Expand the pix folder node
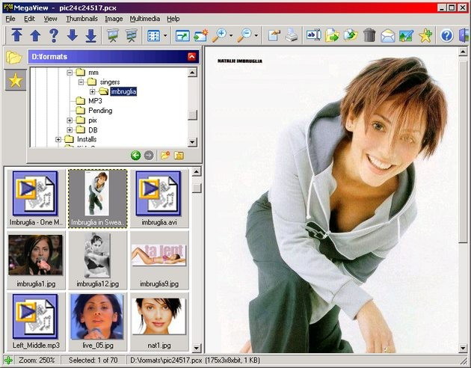Screen dimensions: 471x368 pos(70,120)
